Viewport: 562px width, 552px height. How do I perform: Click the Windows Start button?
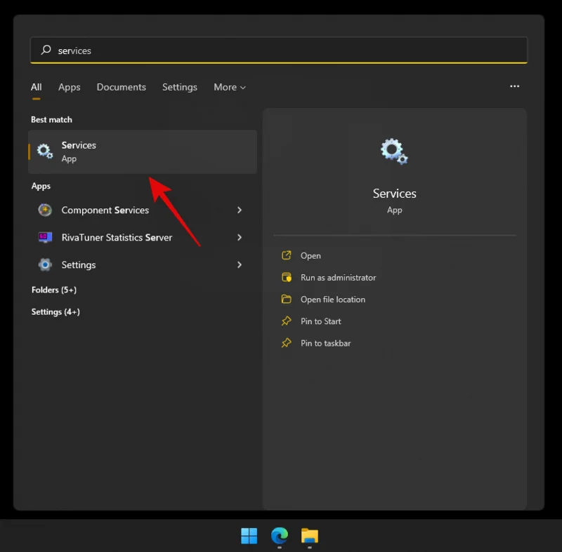coord(249,536)
